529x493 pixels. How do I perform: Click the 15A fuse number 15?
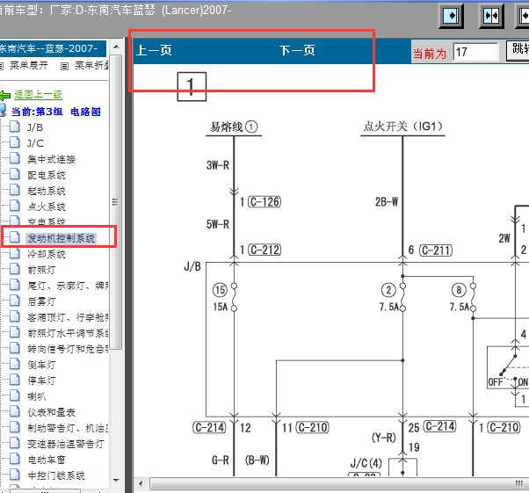click(x=220, y=290)
